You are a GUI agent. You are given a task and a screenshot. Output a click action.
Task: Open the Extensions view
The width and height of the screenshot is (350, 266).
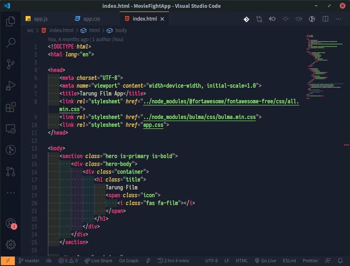coord(10,107)
